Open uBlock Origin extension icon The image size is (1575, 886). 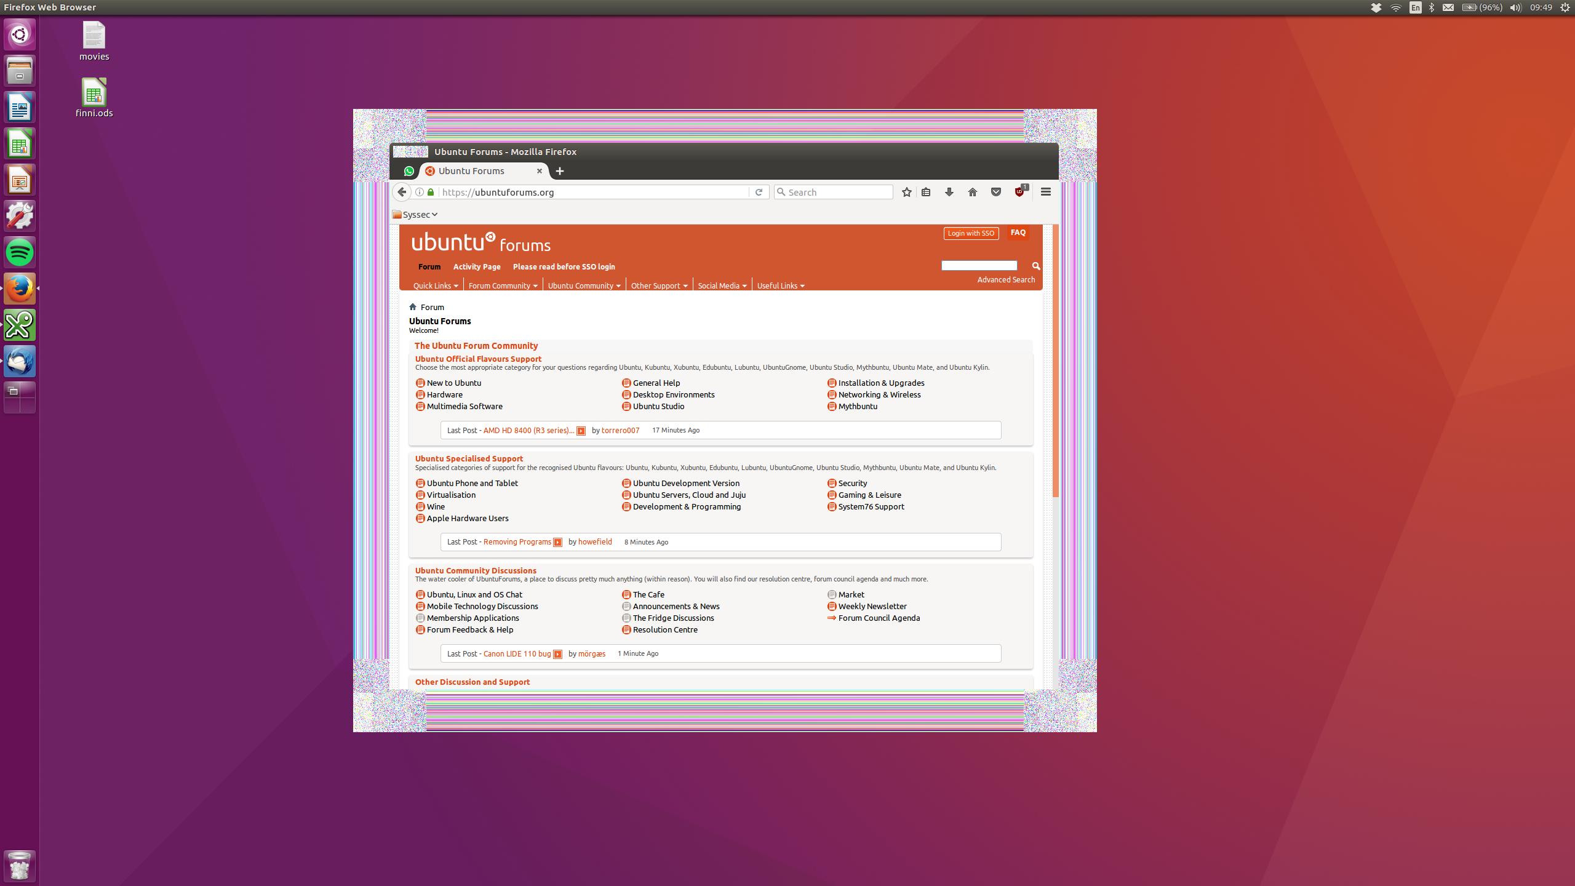1020,191
